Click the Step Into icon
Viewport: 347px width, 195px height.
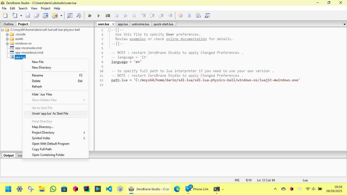click(143, 15)
